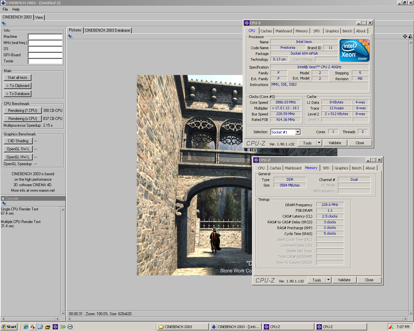Click the CPU-Z quick launch icon

click(55, 327)
